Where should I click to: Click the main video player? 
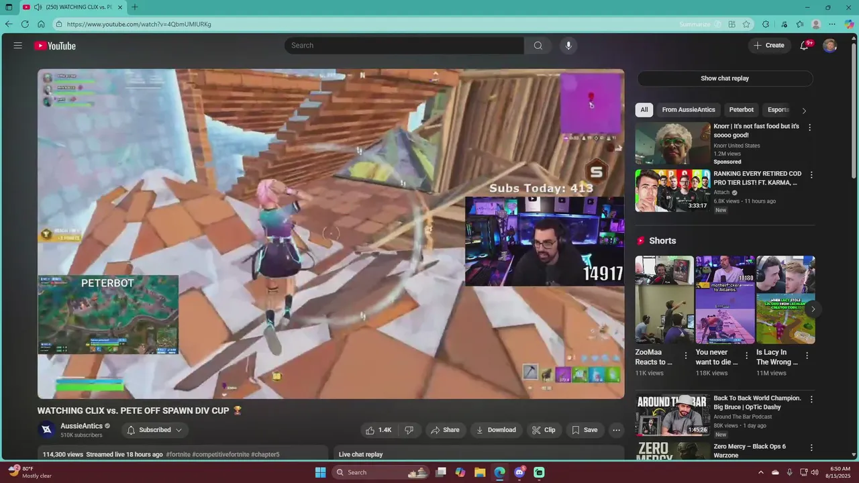coord(331,233)
